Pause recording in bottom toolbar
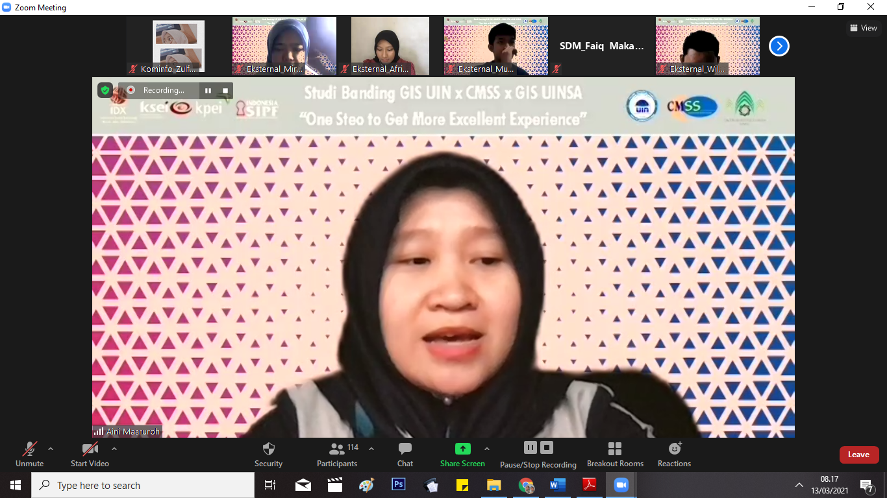Image resolution: width=887 pixels, height=498 pixels. 531,447
